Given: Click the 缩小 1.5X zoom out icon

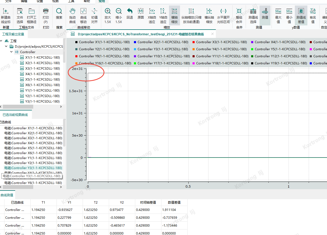Looking at the screenshot, I should pyautogui.click(x=119, y=11).
